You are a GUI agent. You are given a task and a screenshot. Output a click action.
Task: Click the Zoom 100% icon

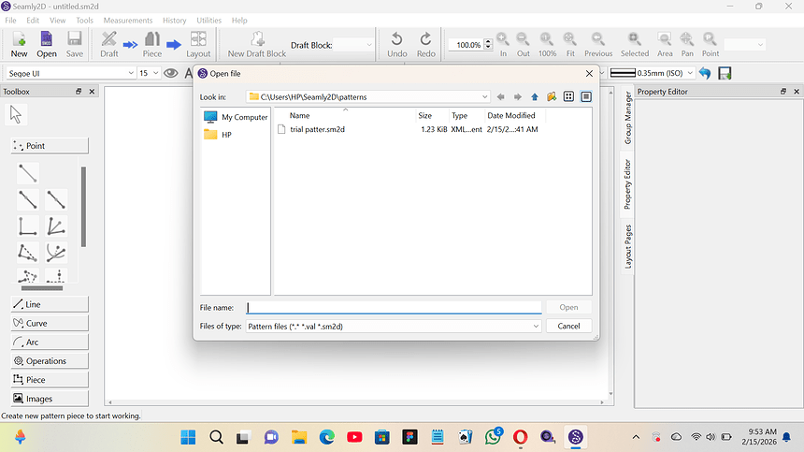tap(547, 44)
